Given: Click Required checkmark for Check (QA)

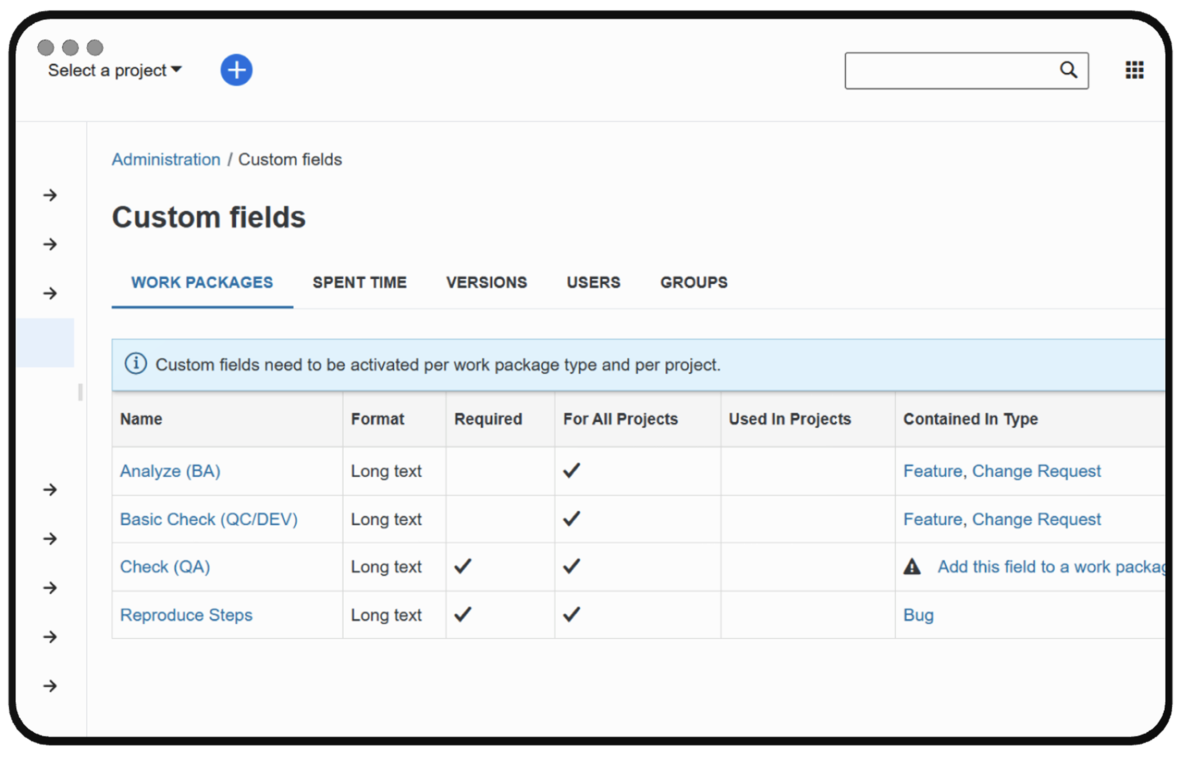Looking at the screenshot, I should pyautogui.click(x=462, y=566).
